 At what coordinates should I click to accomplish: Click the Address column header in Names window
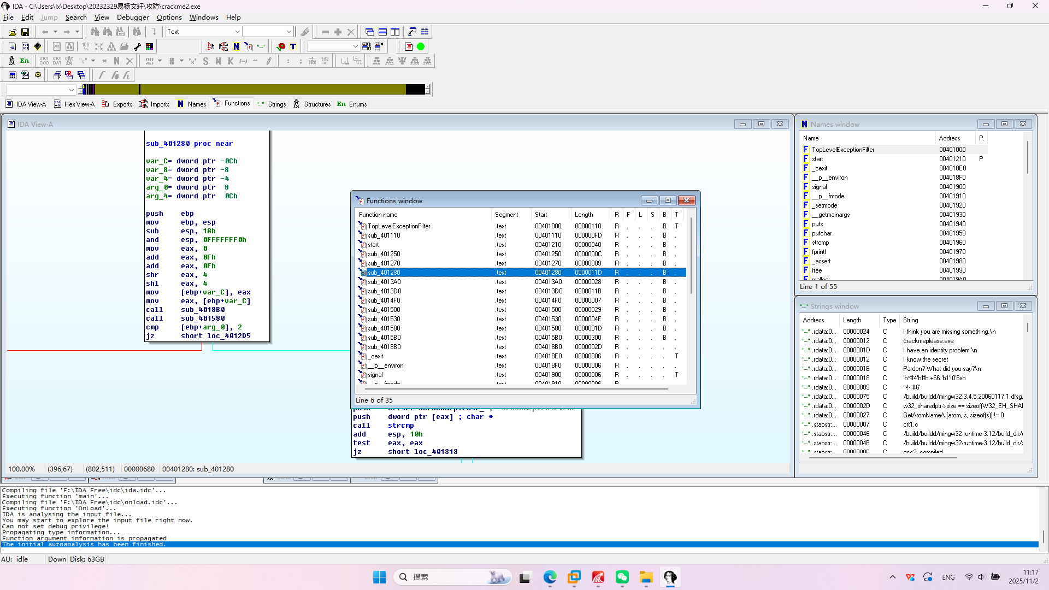[949, 138]
